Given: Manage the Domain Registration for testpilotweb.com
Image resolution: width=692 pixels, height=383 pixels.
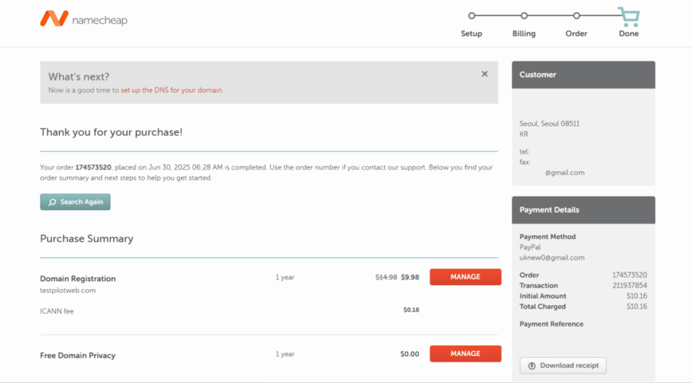Looking at the screenshot, I should [x=465, y=277].
